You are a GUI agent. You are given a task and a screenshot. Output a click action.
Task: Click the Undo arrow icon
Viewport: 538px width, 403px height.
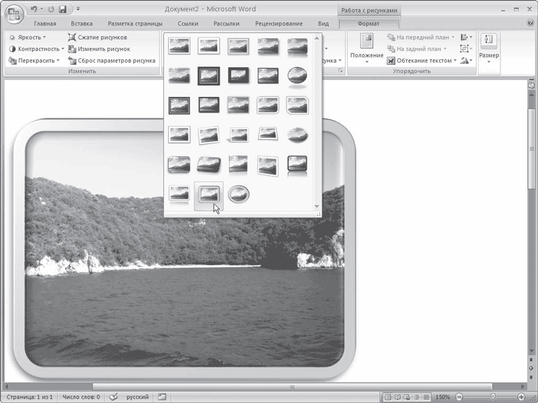coord(33,9)
